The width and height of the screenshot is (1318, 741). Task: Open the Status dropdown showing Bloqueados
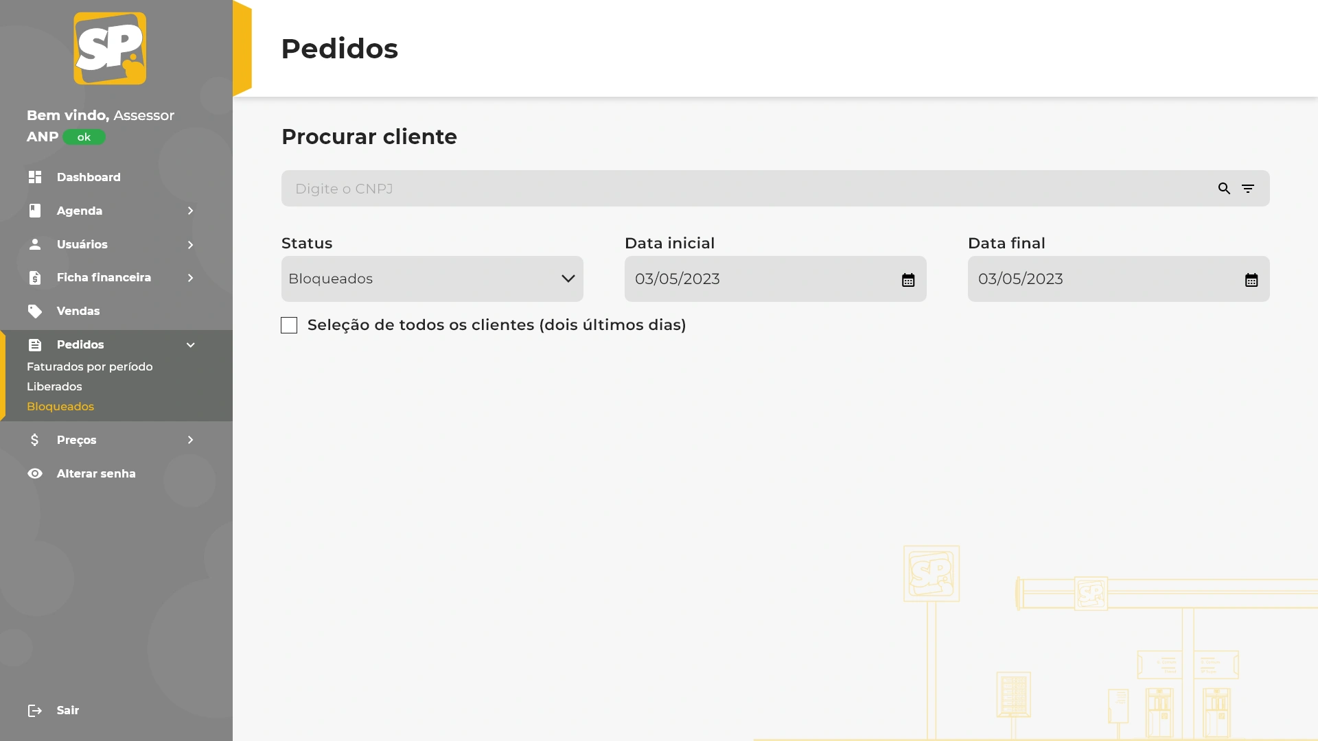click(432, 279)
